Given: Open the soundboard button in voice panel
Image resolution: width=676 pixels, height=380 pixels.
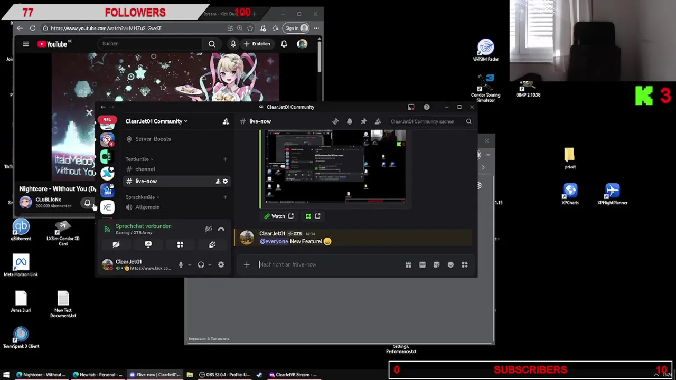Looking at the screenshot, I should coord(212,244).
